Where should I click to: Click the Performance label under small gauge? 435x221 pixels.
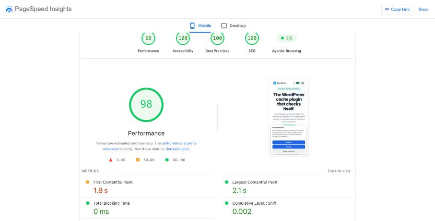coord(148,51)
